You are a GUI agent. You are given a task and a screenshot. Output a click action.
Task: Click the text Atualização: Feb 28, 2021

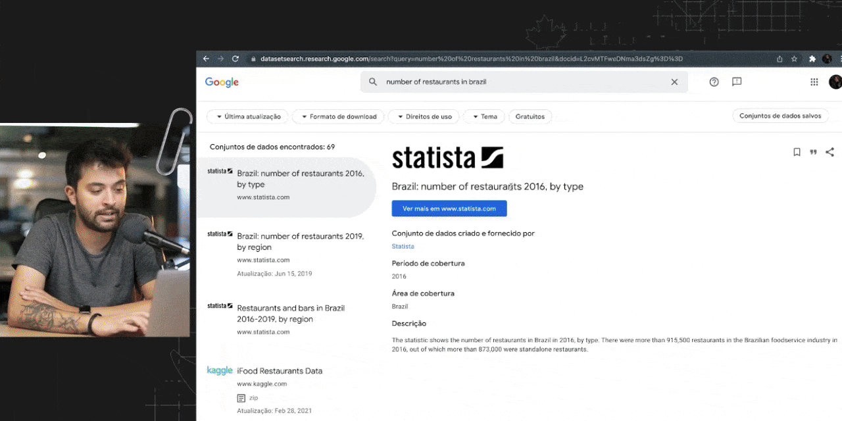(274, 411)
